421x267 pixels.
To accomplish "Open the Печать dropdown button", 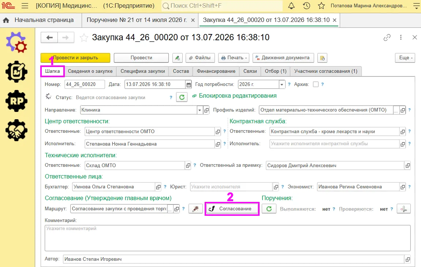I will [x=234, y=58].
